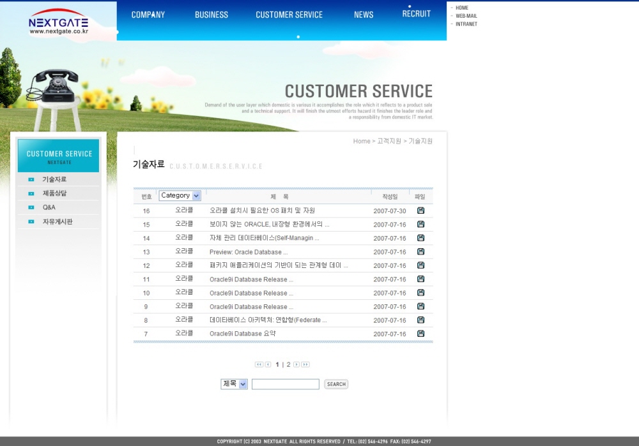Click the search text input box

pos(285,384)
